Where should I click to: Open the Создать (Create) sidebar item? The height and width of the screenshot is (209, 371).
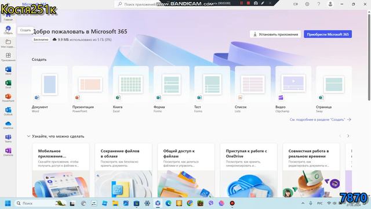8,30
